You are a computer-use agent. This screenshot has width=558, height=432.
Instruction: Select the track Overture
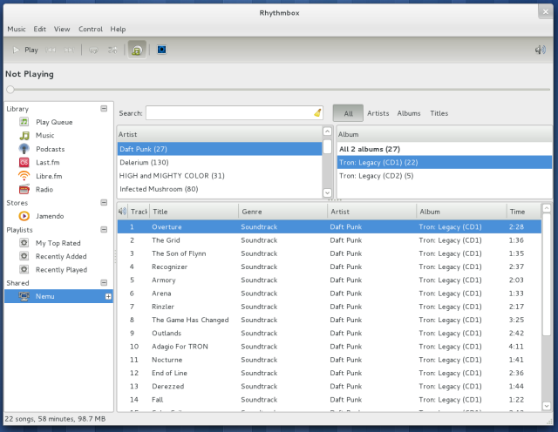330,226
